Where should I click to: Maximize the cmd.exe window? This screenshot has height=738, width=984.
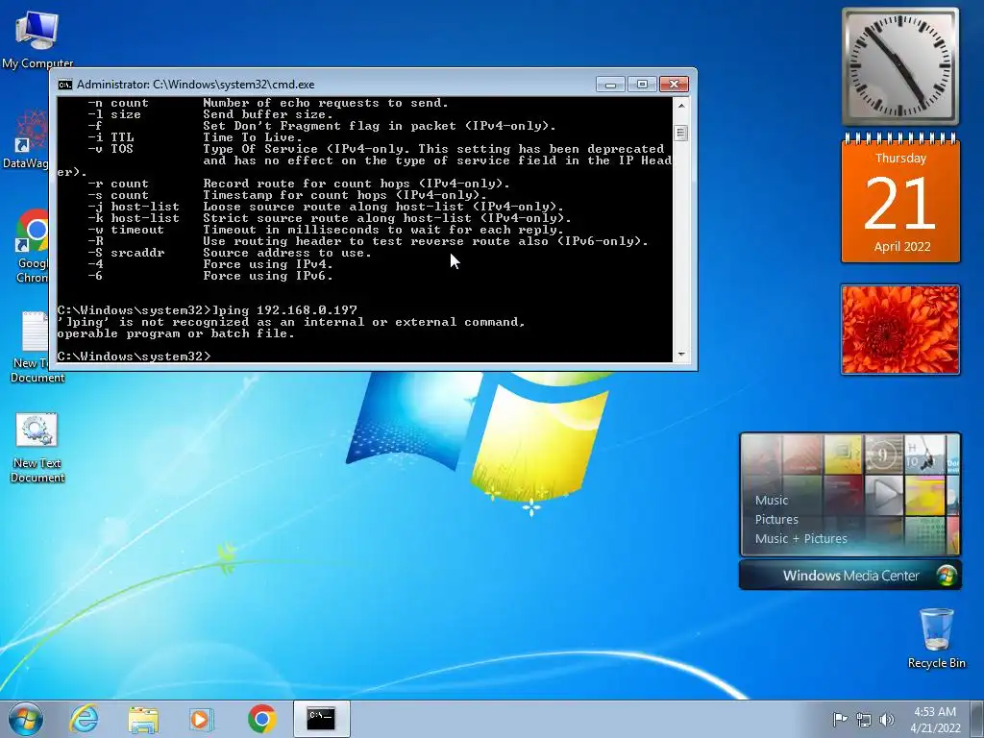coord(642,85)
